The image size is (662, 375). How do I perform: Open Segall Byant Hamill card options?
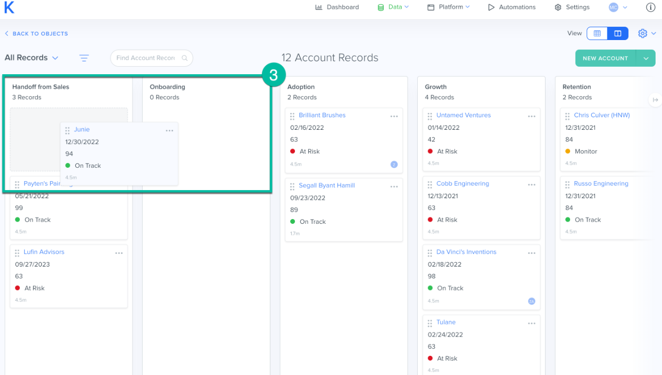click(x=394, y=186)
